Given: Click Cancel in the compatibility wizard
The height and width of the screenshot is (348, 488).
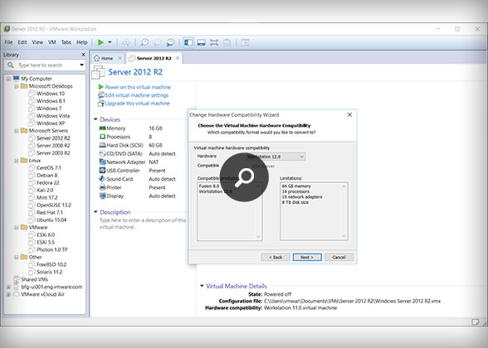Looking at the screenshot, I should [339, 257].
